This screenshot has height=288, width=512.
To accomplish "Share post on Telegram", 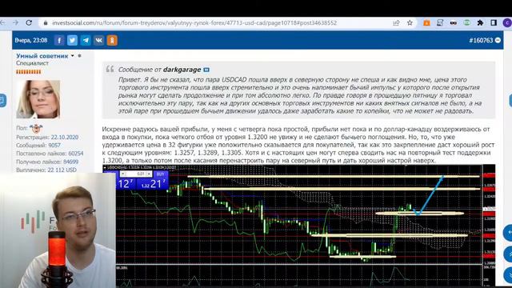I will point(86,40).
